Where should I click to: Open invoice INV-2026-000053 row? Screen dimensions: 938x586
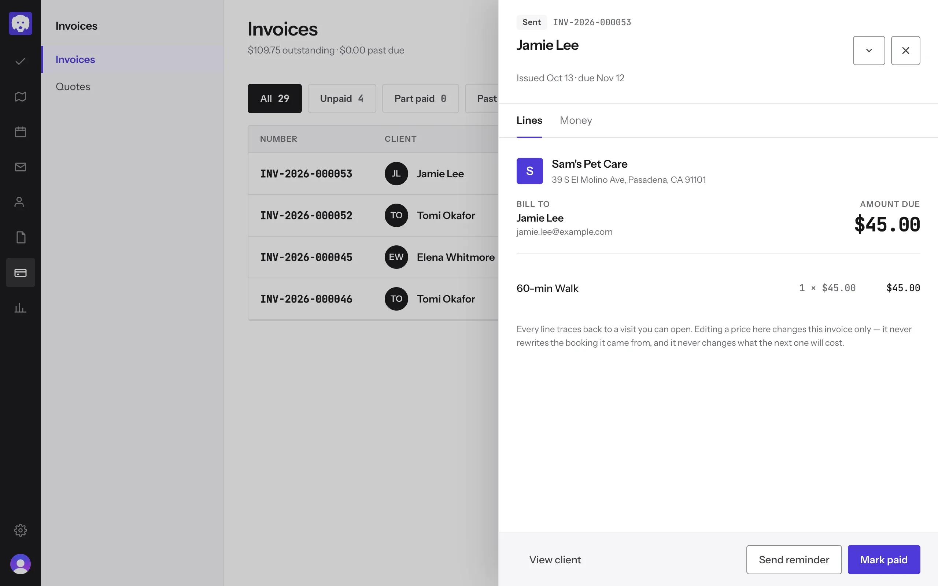(x=373, y=174)
